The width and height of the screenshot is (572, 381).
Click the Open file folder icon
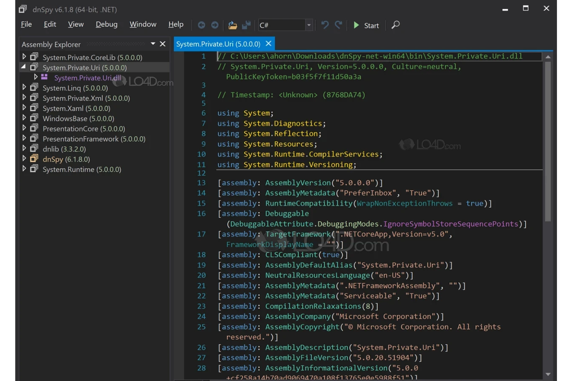pyautogui.click(x=232, y=25)
